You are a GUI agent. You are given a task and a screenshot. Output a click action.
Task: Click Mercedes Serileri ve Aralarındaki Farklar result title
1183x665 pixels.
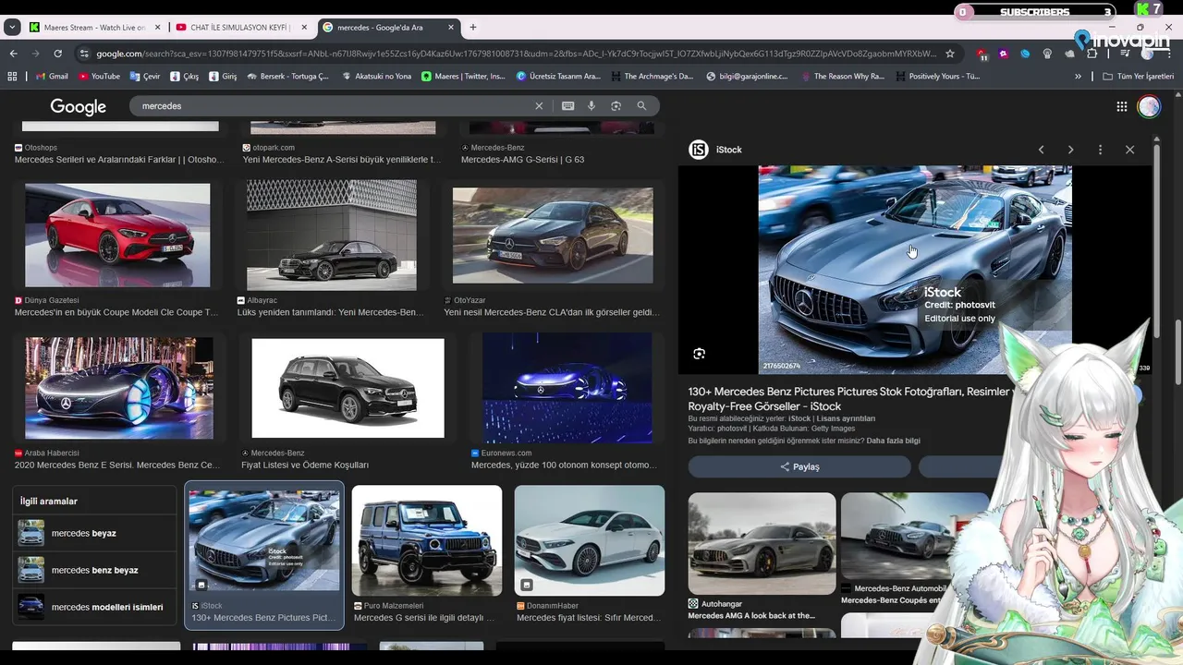pyautogui.click(x=119, y=160)
